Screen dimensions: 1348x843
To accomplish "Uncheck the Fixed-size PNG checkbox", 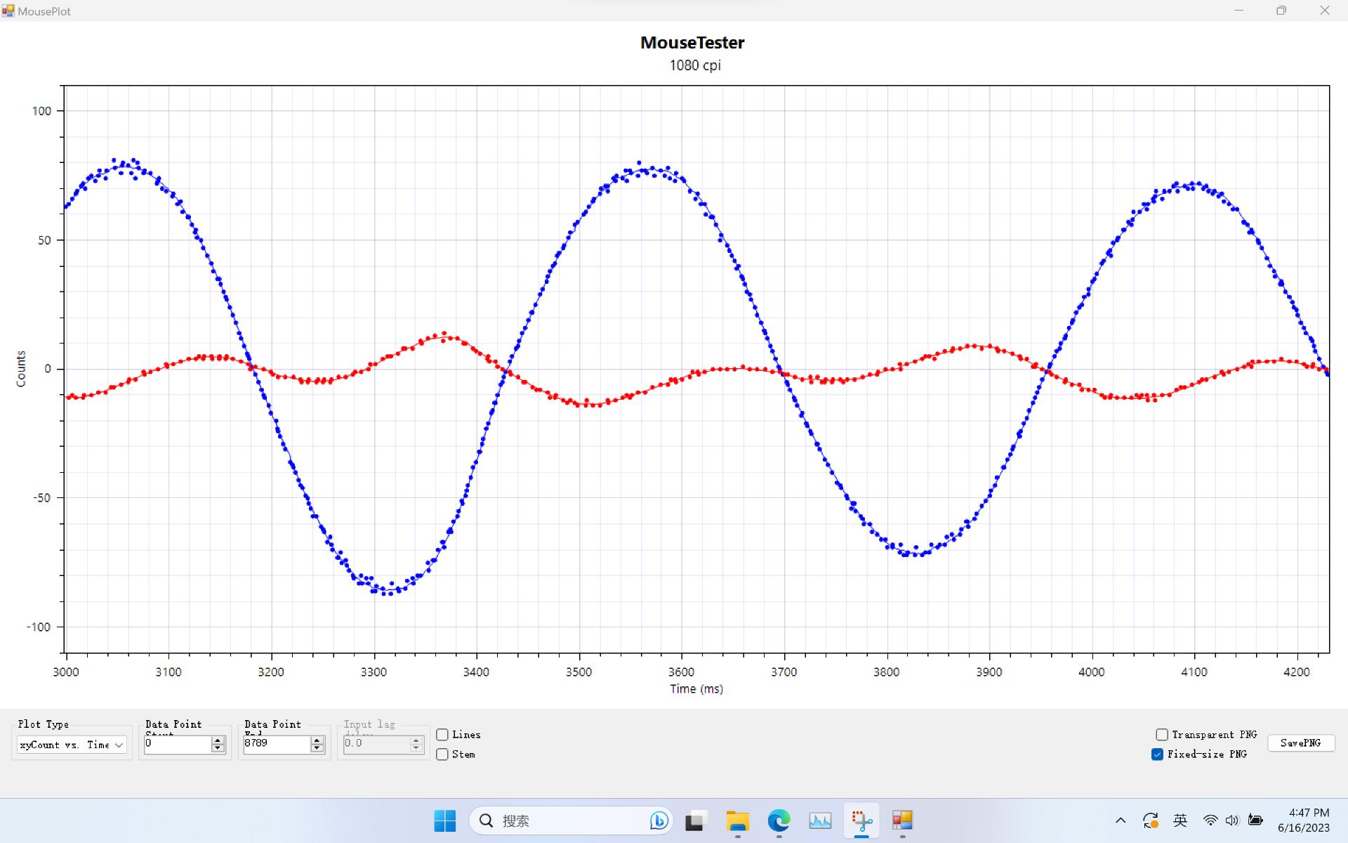I will click(1158, 754).
